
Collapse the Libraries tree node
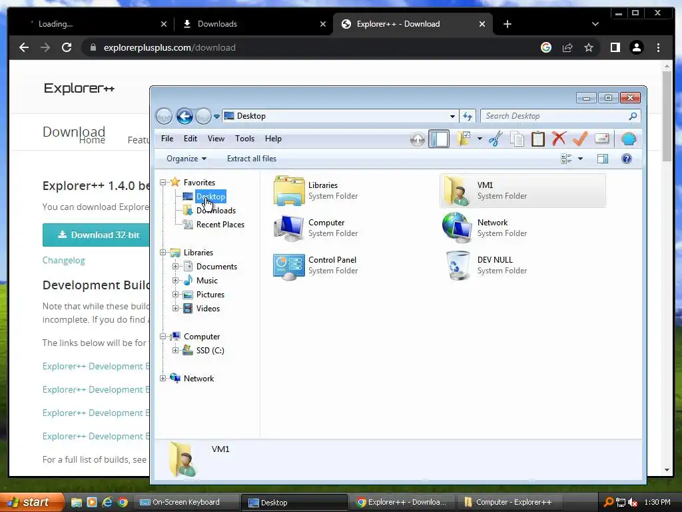163,253
